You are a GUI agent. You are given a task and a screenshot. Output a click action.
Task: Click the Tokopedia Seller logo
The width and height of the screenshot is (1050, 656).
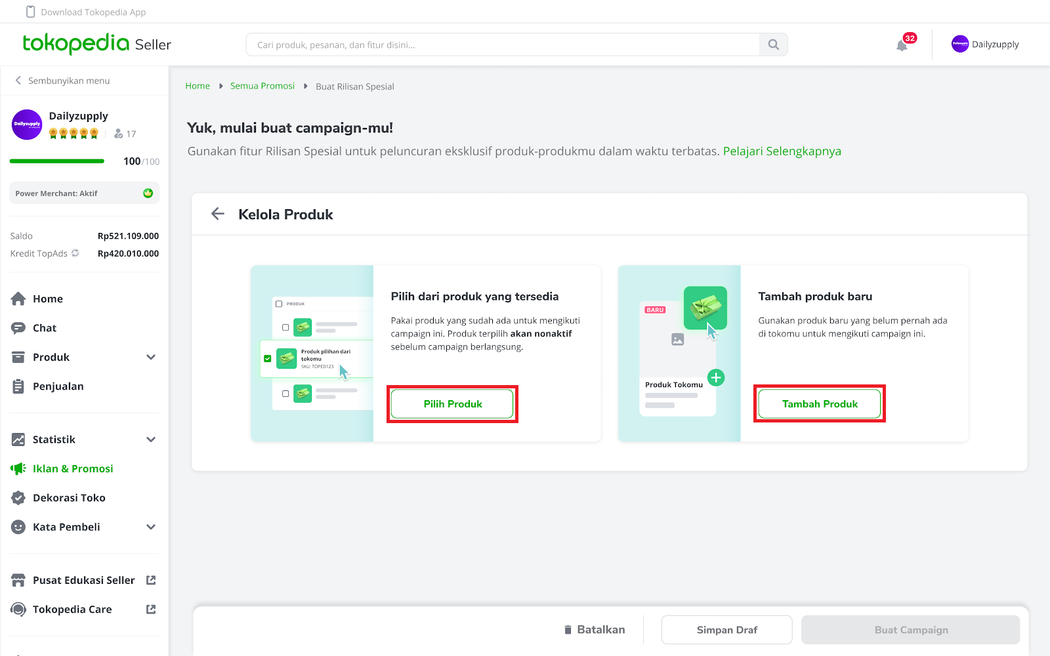click(x=96, y=44)
